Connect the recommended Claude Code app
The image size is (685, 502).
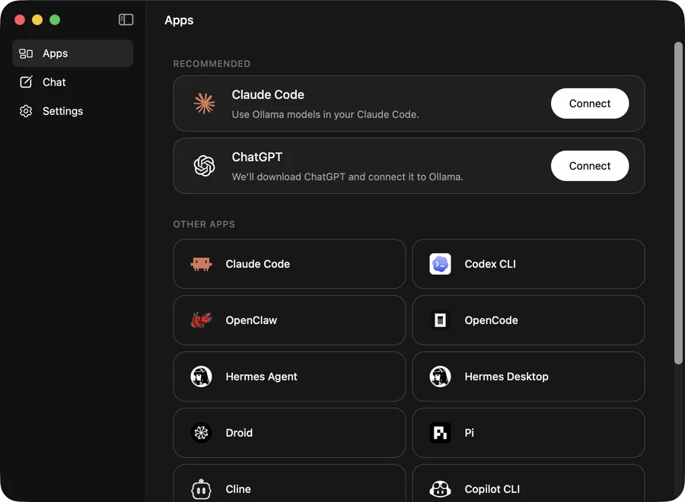pyautogui.click(x=590, y=103)
